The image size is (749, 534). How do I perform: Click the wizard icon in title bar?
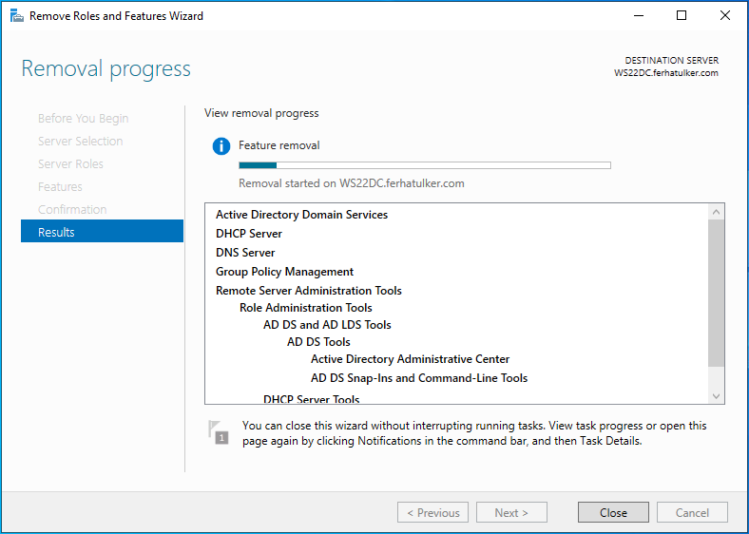pyautogui.click(x=17, y=16)
